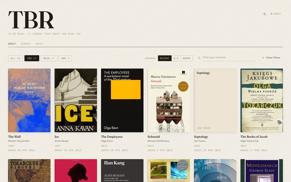Select the Read 47 filter
Screen dimensions: 291x182
[49, 58]
